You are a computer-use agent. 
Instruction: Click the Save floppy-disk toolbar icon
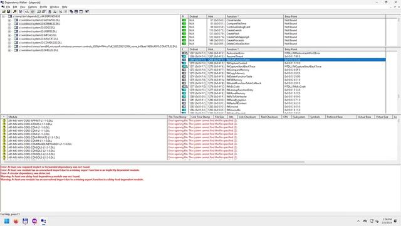point(8,11)
